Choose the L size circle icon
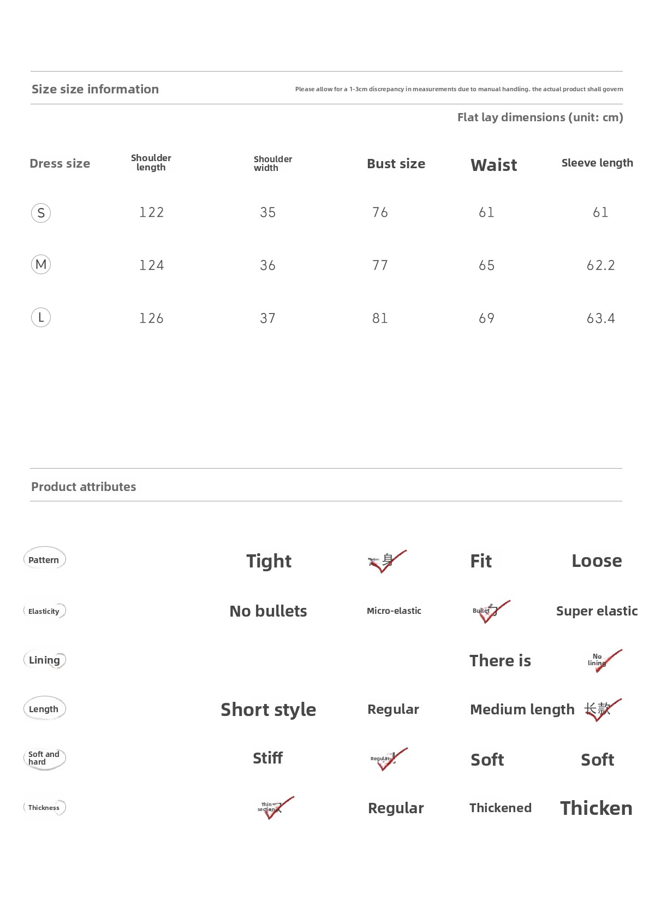Screen dimensions: 655x917 [41, 317]
